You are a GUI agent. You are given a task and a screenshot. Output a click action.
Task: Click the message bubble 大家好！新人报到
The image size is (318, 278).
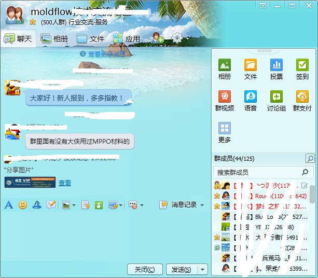point(79,98)
